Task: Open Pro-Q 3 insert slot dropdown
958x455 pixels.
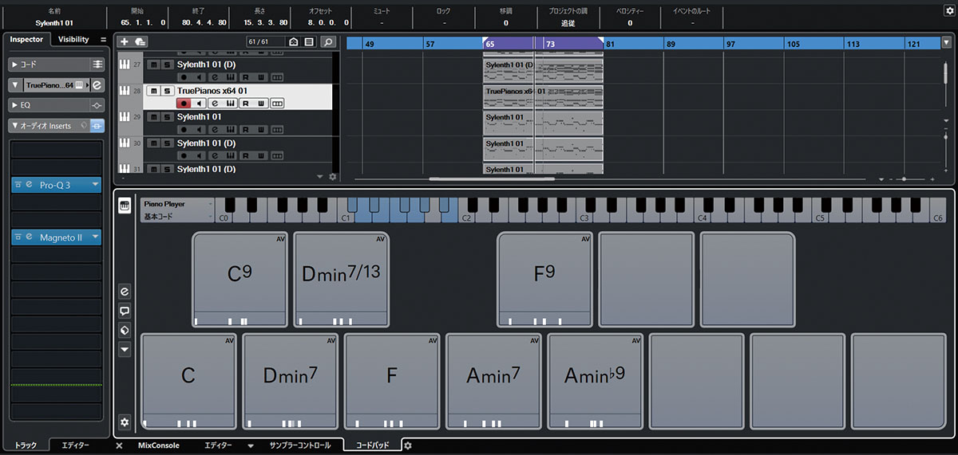Action: click(96, 184)
